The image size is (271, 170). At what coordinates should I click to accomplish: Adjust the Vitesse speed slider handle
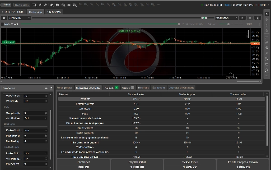point(228,24)
